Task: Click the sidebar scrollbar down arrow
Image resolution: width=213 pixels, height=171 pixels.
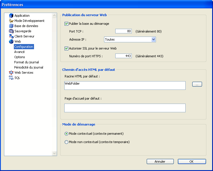Action: (54, 153)
